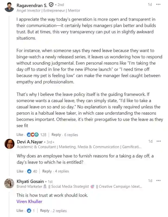Open Devi A.Nayar profile photo

tap(9, 144)
